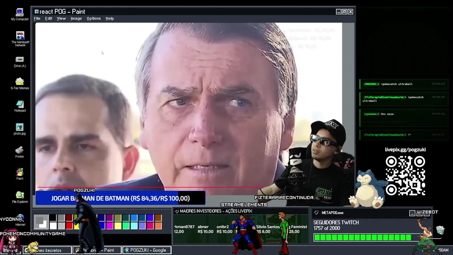
Task: Click the Jogar Batman donation goal bar
Action: (x=120, y=198)
